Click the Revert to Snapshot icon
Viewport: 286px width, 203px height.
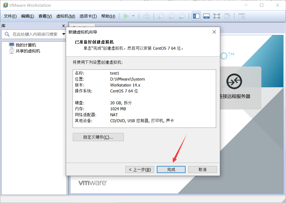[x=171, y=16]
